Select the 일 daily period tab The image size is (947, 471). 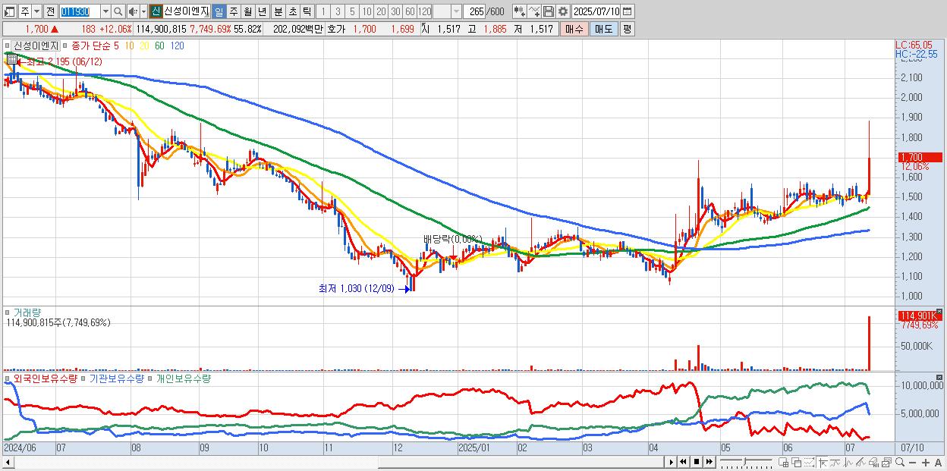pyautogui.click(x=219, y=11)
